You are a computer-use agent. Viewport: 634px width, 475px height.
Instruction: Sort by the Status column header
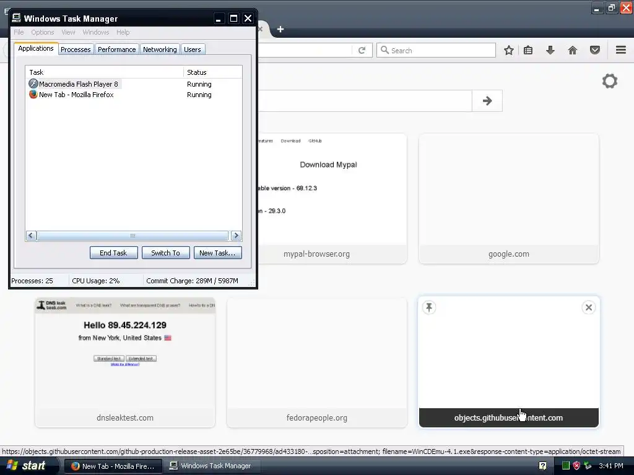(x=213, y=72)
